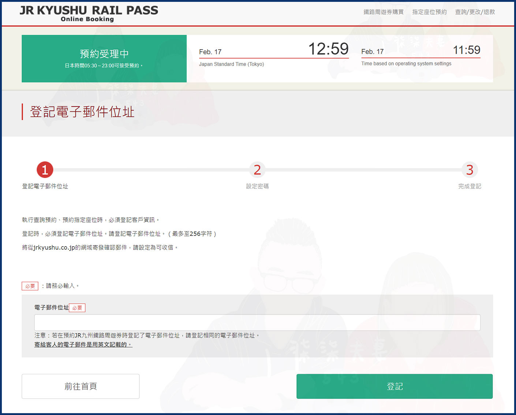Click the red section marker beside 登記電子郵件位址
This screenshot has width=516, height=415.
point(23,112)
